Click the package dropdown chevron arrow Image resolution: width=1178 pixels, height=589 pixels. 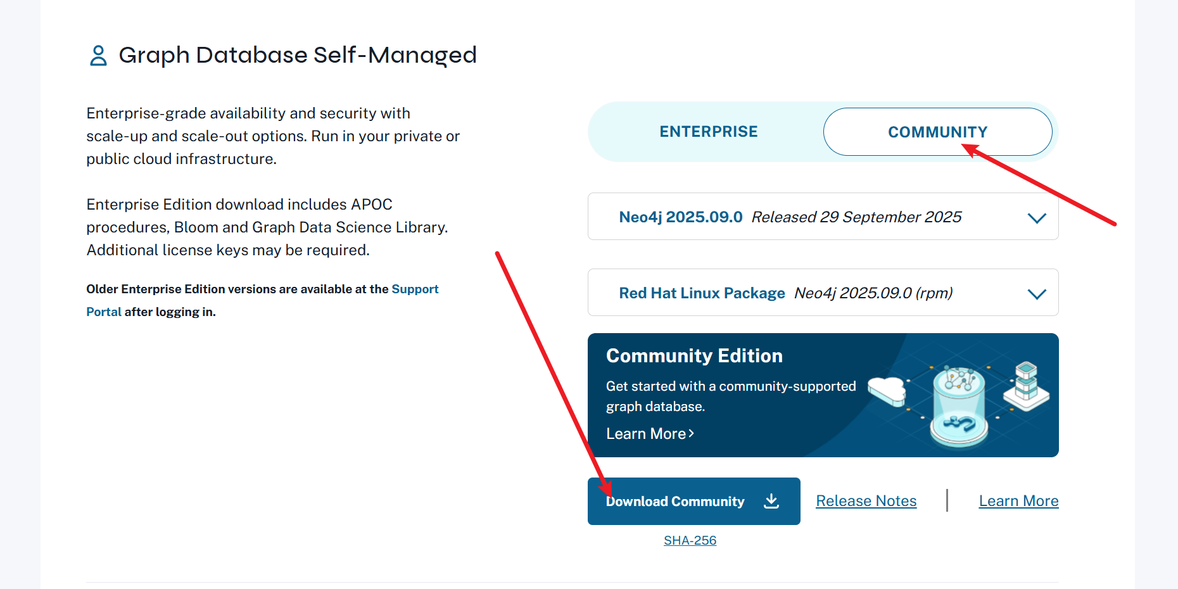pos(1037,294)
